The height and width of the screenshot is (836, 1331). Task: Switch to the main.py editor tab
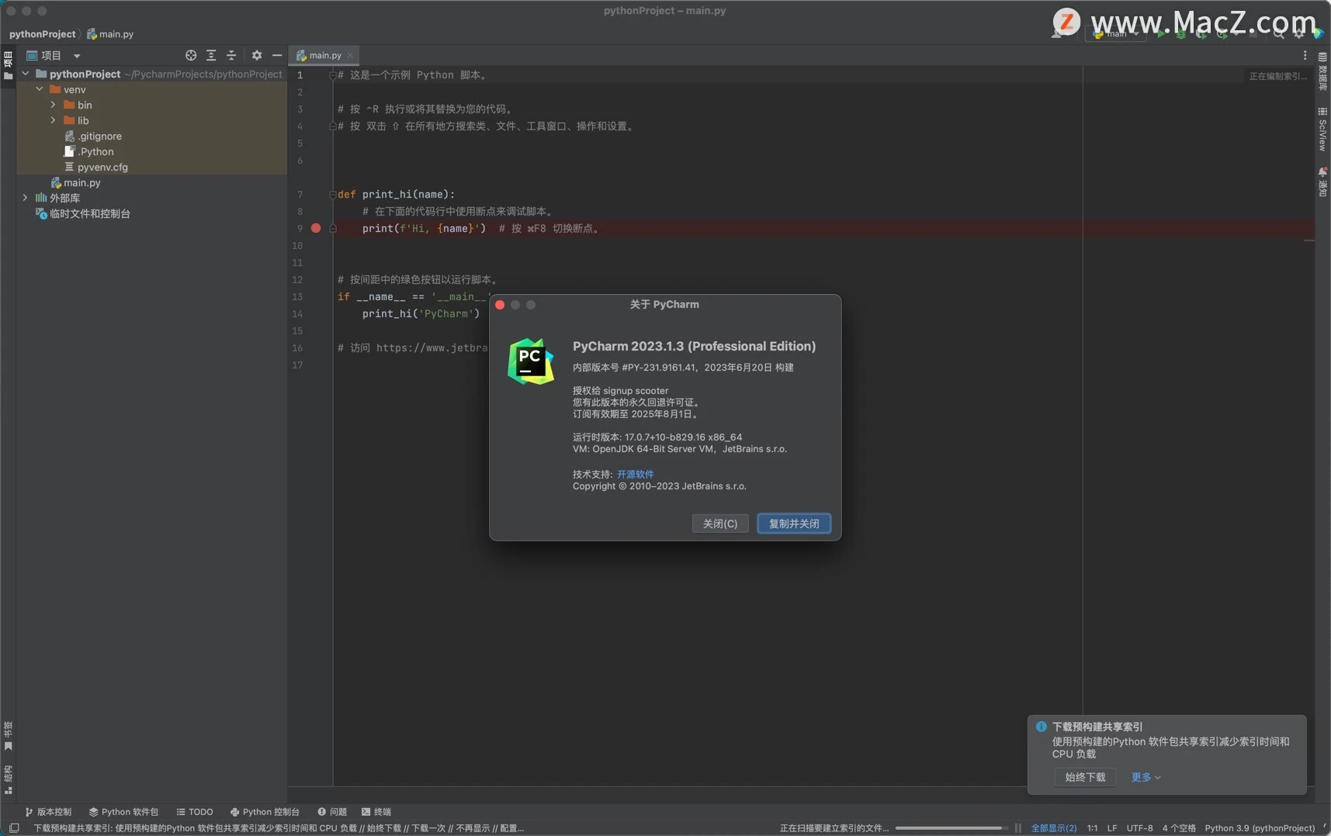pyautogui.click(x=323, y=55)
